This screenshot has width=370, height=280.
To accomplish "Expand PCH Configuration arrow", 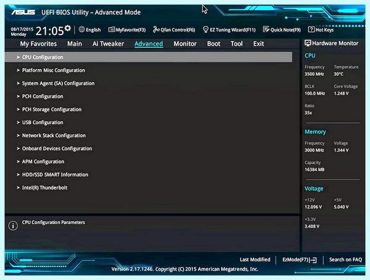I will [x=18, y=96].
